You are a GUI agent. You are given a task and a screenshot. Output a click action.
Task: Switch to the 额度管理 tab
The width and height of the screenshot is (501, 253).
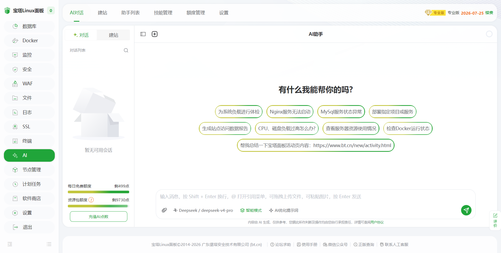click(196, 13)
